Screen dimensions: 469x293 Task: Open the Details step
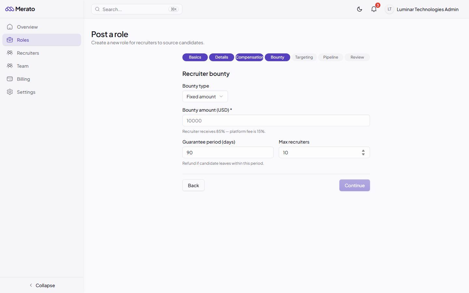221,57
